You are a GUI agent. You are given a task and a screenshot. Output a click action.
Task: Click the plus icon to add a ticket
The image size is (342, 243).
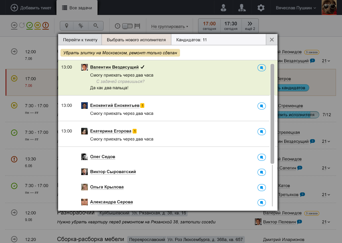(x=14, y=8)
